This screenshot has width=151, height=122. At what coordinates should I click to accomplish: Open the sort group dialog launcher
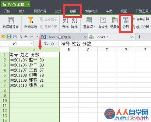78,31
